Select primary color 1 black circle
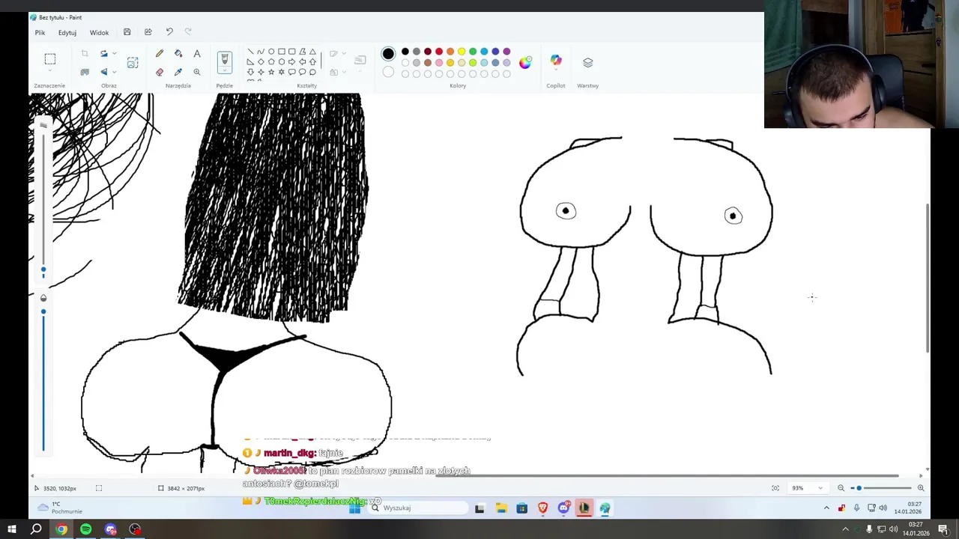959x539 pixels. pyautogui.click(x=388, y=54)
